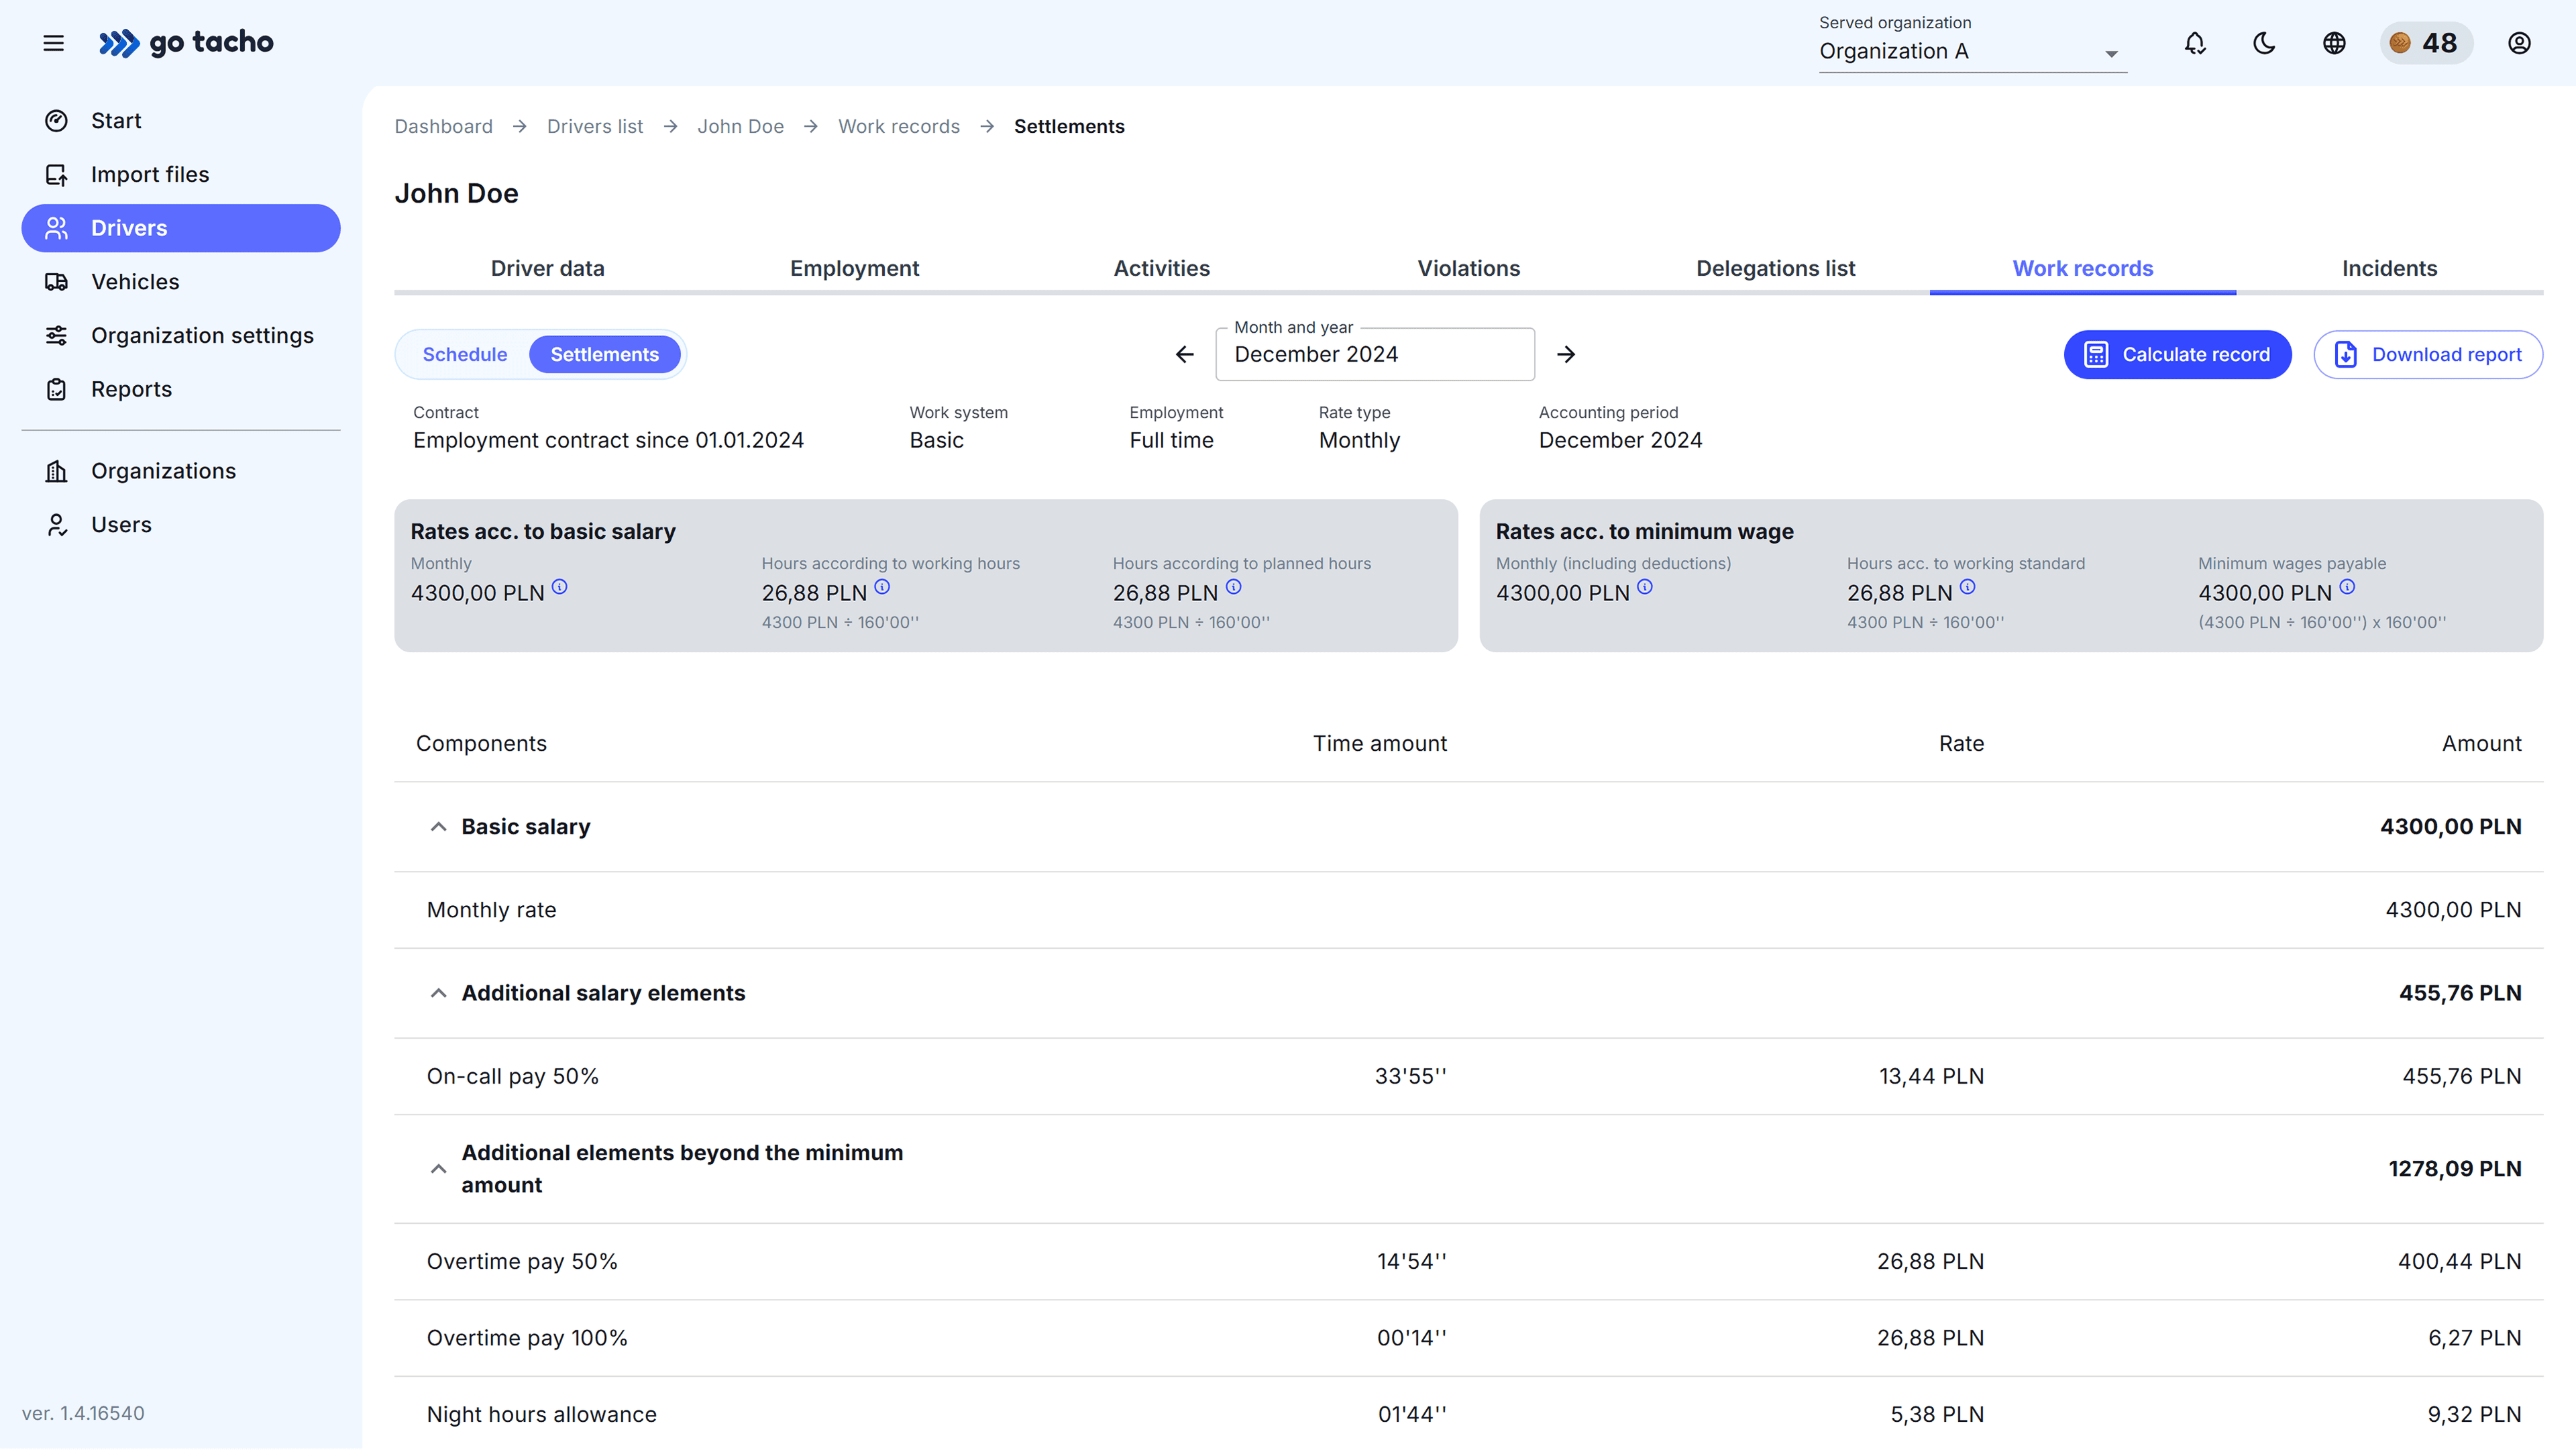Viewport: 2576px width, 1450px height.
Task: Switch to dark mode with the moon icon
Action: coord(2264,43)
